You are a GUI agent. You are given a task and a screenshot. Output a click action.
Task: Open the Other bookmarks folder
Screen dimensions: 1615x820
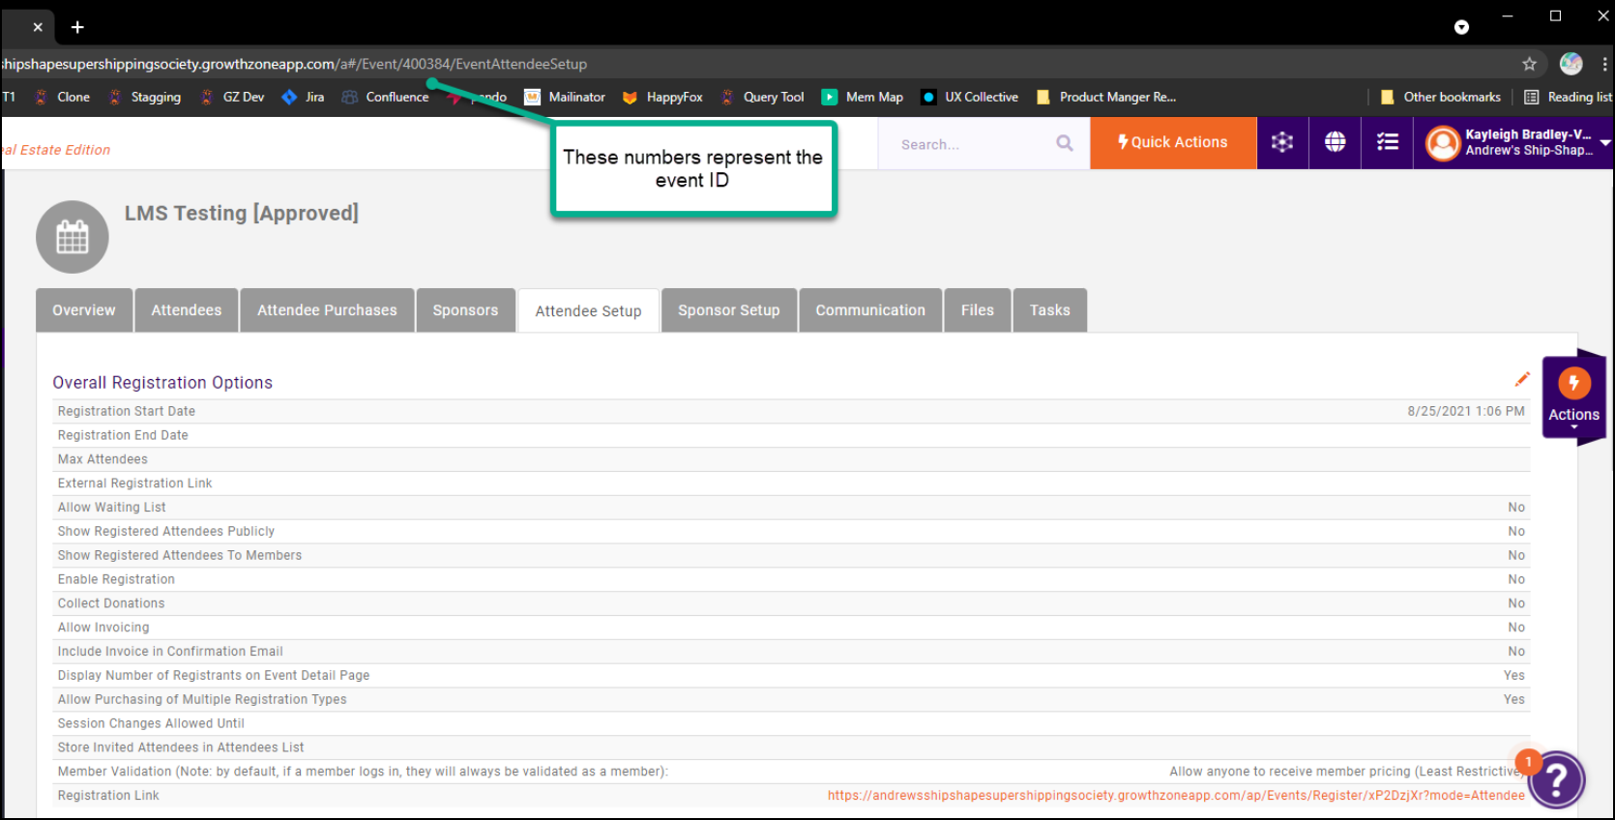click(1441, 97)
